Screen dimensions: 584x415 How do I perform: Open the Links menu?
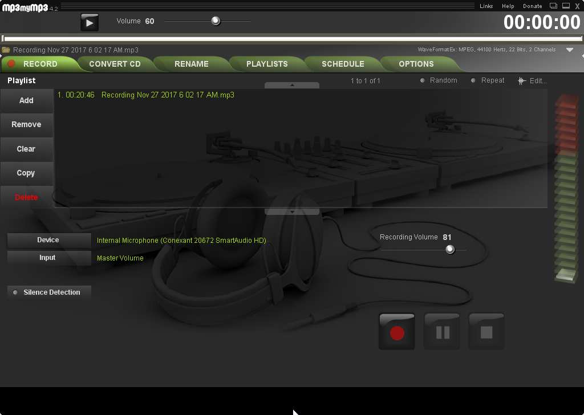click(x=486, y=6)
